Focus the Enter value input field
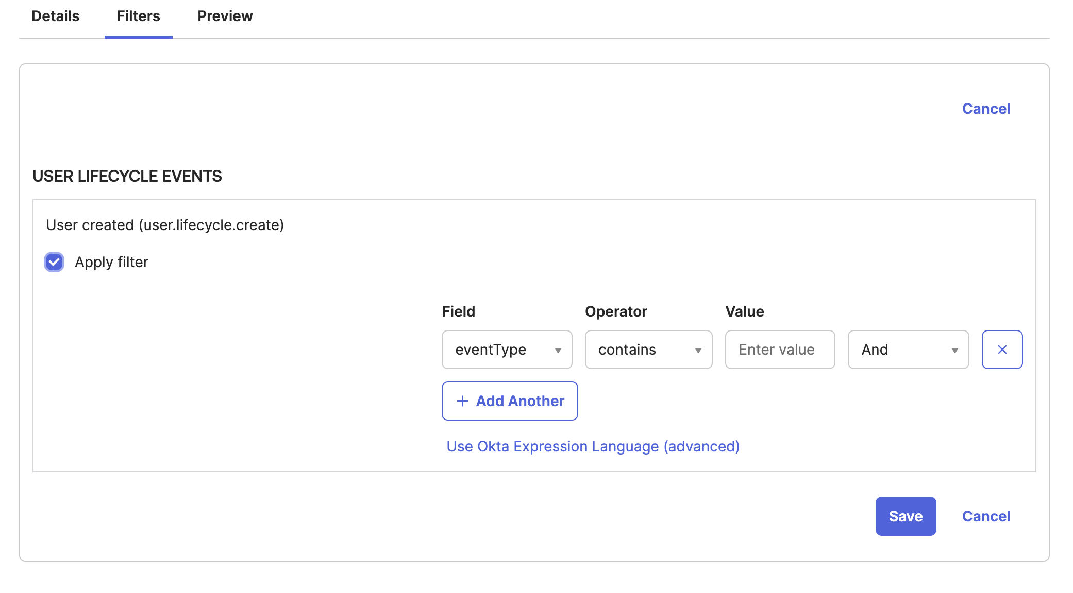This screenshot has width=1073, height=593. tap(779, 350)
